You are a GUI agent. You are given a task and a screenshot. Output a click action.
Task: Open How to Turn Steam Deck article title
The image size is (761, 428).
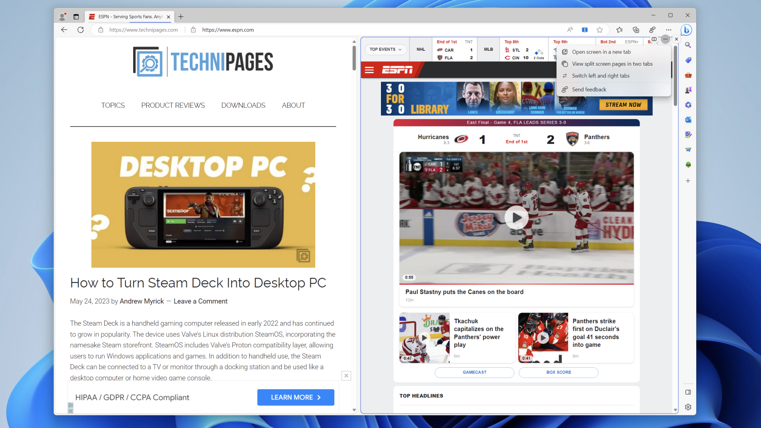click(x=198, y=283)
